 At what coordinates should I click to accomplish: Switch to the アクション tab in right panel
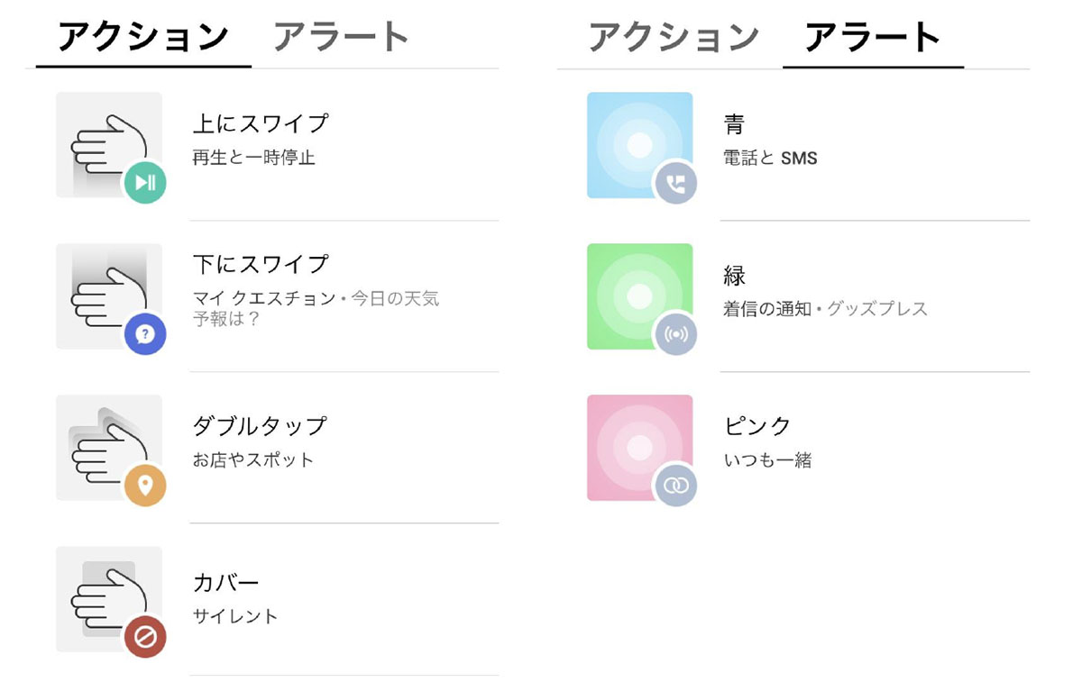click(x=674, y=38)
